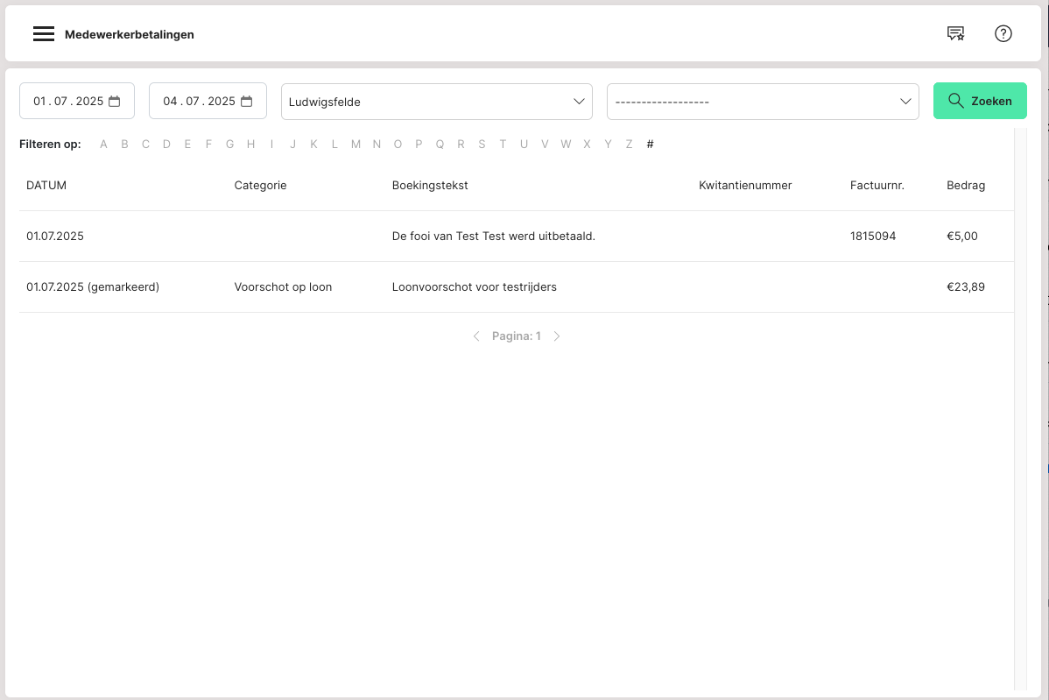Filter by letter W
The image size is (1049, 700).
click(x=566, y=144)
